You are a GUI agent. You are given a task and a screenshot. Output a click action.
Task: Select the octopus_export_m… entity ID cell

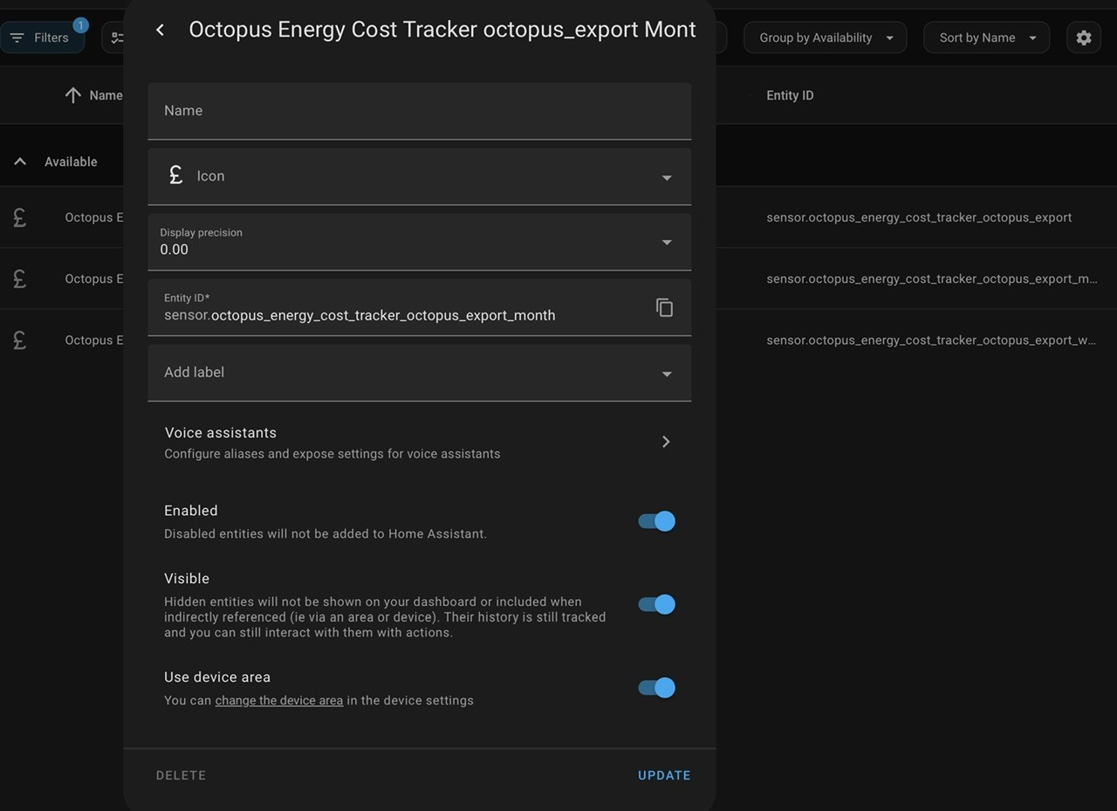[x=932, y=278]
